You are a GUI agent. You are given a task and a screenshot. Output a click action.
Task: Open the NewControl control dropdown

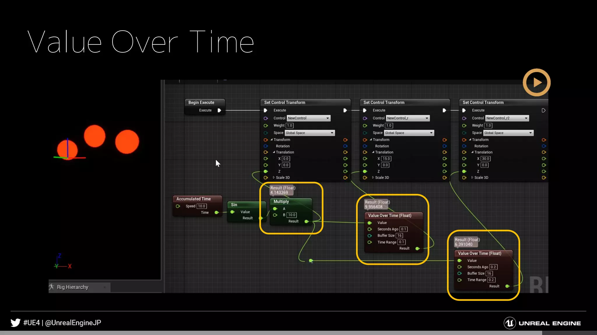308,118
